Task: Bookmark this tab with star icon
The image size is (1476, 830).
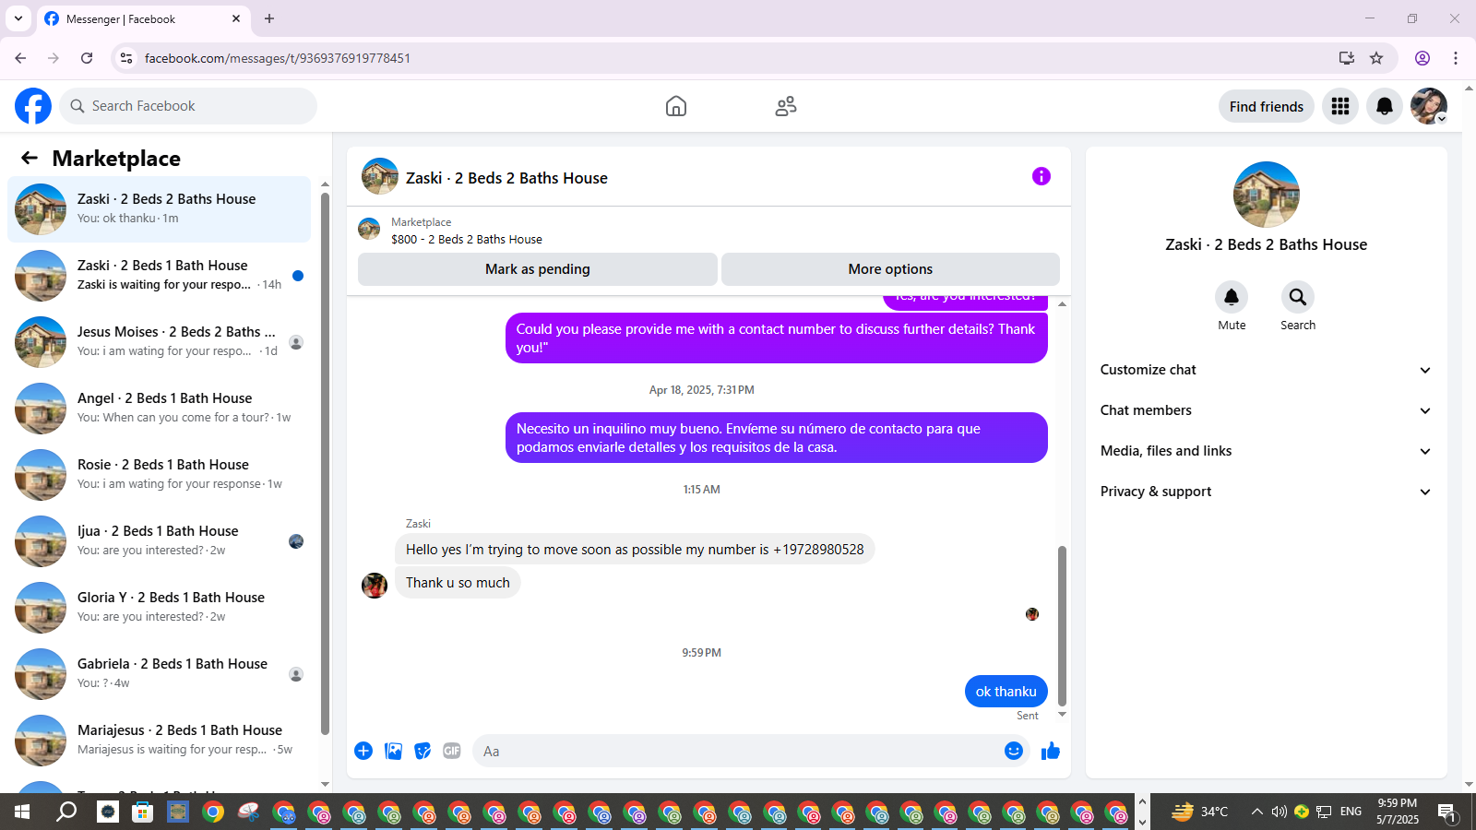Action: (1376, 58)
